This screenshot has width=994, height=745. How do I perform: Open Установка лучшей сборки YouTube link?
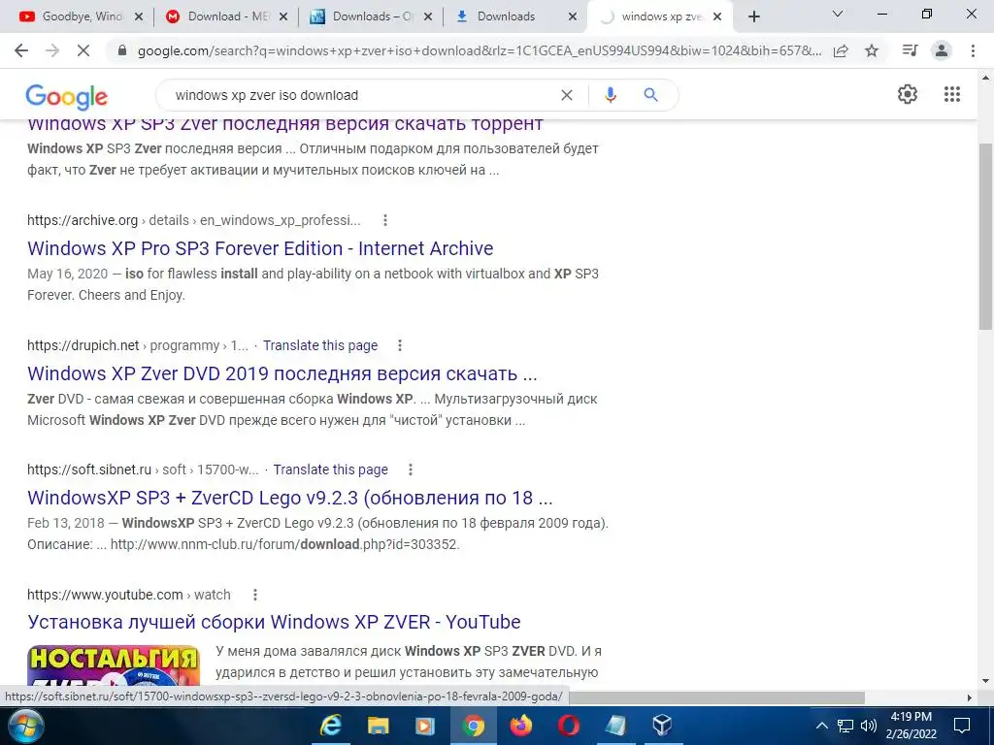click(x=274, y=622)
